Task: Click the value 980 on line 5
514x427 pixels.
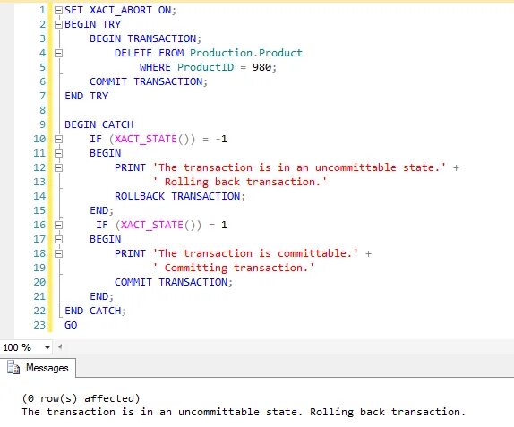Action: click(x=261, y=67)
